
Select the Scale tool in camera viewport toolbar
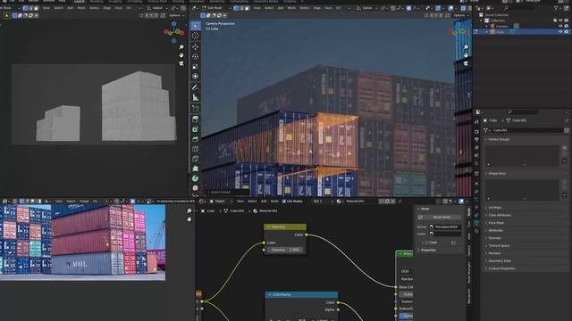tap(196, 67)
